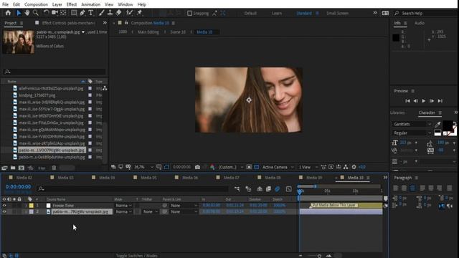Viewport: 459px width, 258px height.
Task: Click the Graph Editor icon in timeline
Action: click(x=288, y=189)
